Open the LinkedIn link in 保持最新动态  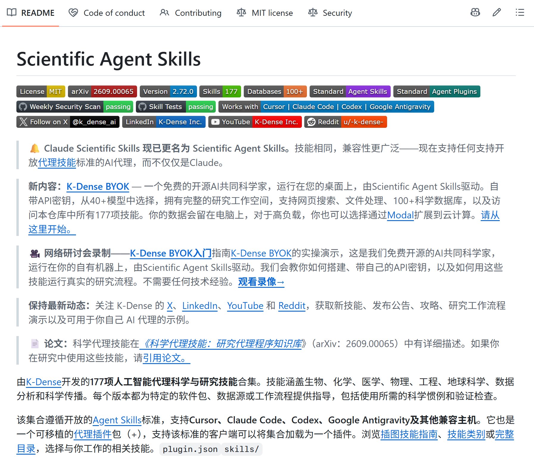coord(200,306)
